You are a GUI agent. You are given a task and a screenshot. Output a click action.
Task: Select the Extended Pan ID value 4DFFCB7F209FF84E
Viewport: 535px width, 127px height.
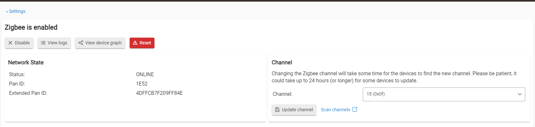[x=159, y=93]
